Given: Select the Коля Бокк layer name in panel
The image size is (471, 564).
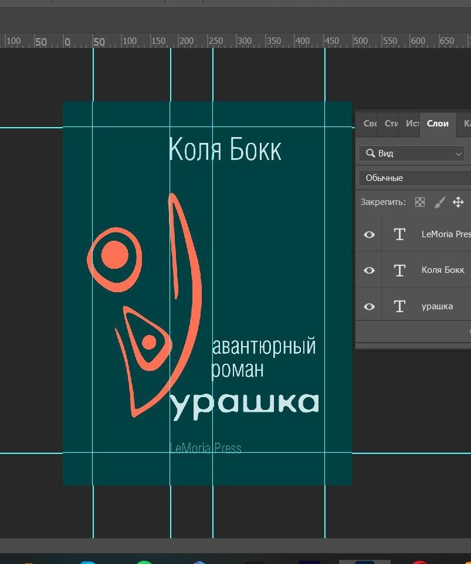Looking at the screenshot, I should coord(443,270).
